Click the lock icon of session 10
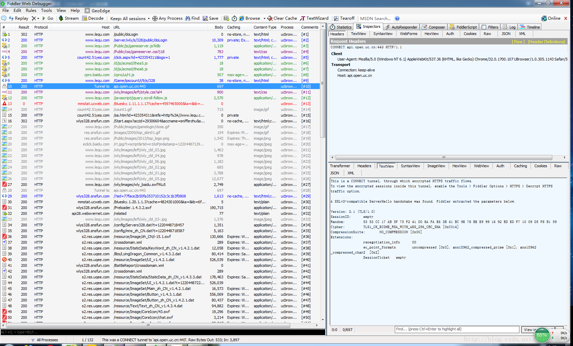 (x=4, y=86)
